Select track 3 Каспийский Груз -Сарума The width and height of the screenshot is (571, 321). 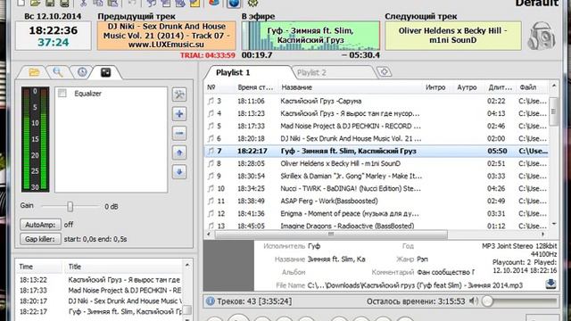click(x=377, y=101)
